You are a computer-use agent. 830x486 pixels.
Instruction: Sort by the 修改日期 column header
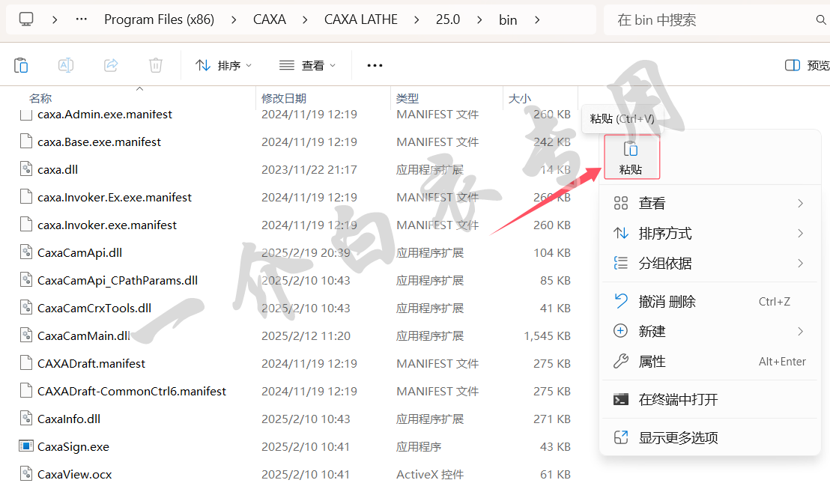(x=284, y=98)
